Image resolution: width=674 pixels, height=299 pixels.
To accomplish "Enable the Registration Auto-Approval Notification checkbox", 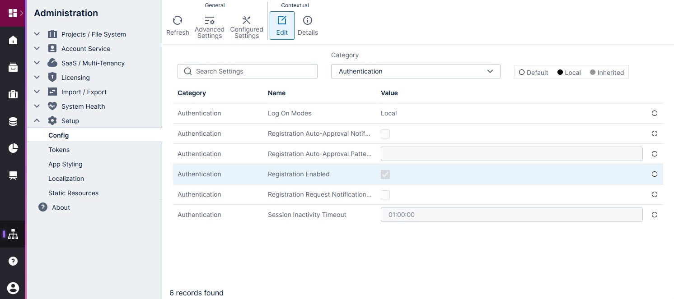I will click(x=385, y=133).
